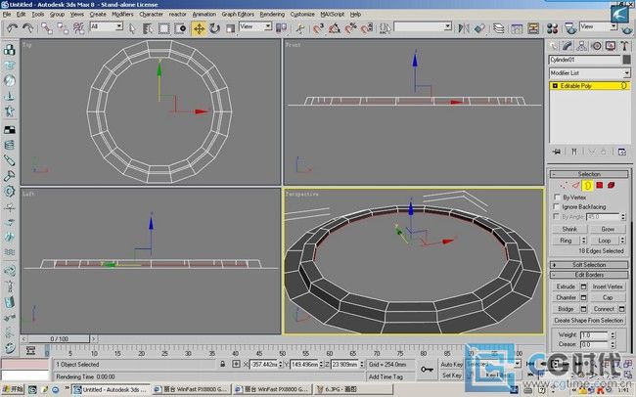This screenshot has width=636, height=397.
Task: Click the Grow selection button
Action: click(x=608, y=229)
